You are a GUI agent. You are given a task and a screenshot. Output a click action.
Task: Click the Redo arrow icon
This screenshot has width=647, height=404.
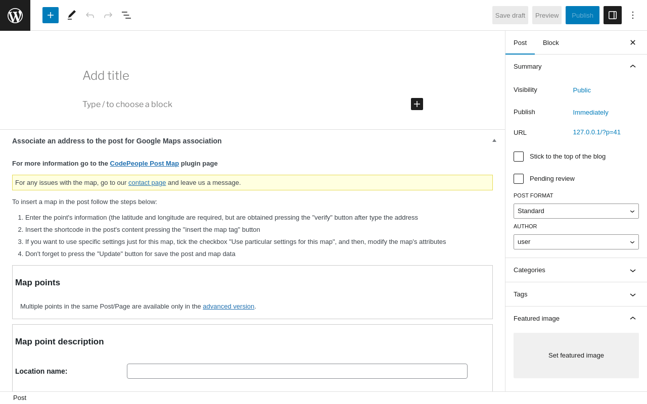108,15
